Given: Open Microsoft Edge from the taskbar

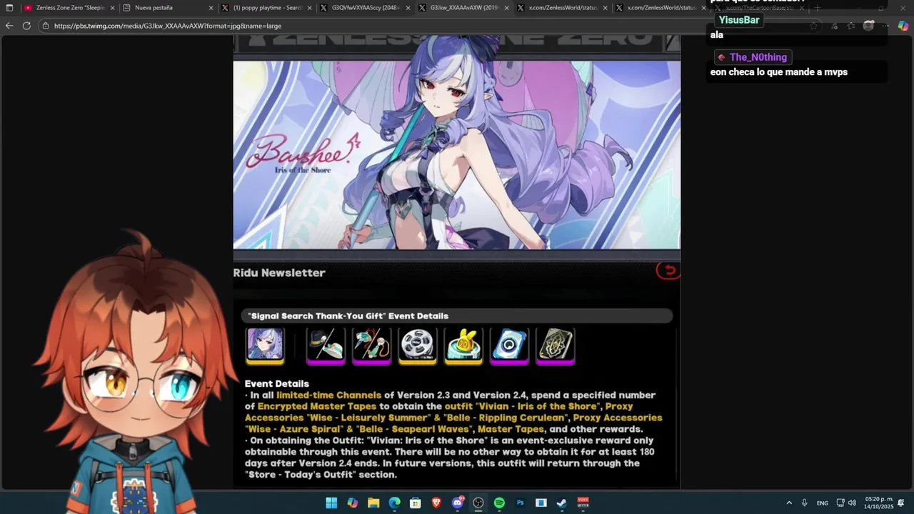Looking at the screenshot, I should tap(394, 503).
